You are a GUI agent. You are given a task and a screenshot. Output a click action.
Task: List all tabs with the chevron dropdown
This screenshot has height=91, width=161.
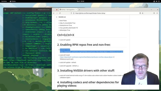tap(151, 10)
